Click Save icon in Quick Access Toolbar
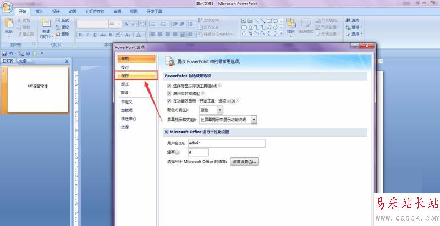This screenshot has height=226, width=440. click(x=4, y=53)
